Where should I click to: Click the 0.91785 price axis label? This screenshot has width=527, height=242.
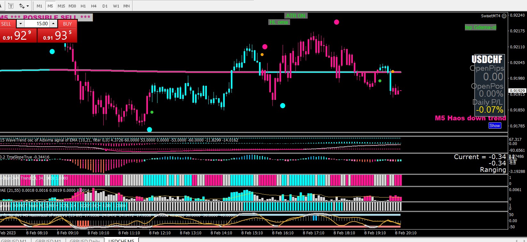click(x=517, y=126)
